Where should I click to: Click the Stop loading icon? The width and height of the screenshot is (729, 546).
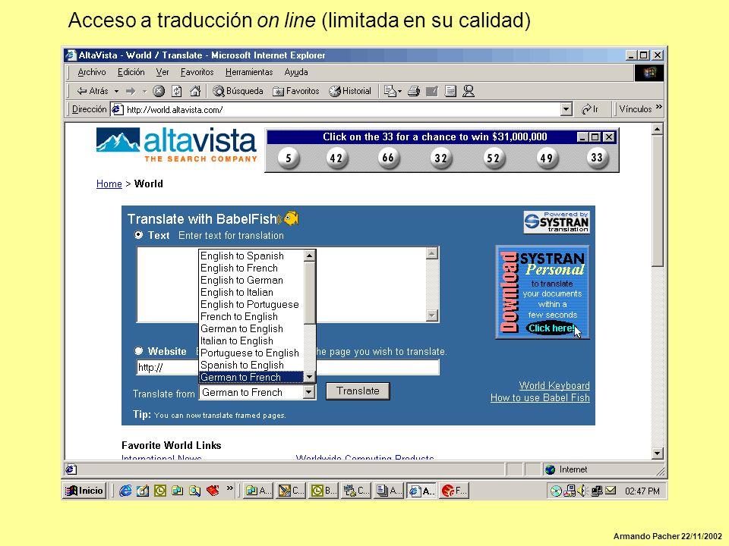pyautogui.click(x=159, y=91)
